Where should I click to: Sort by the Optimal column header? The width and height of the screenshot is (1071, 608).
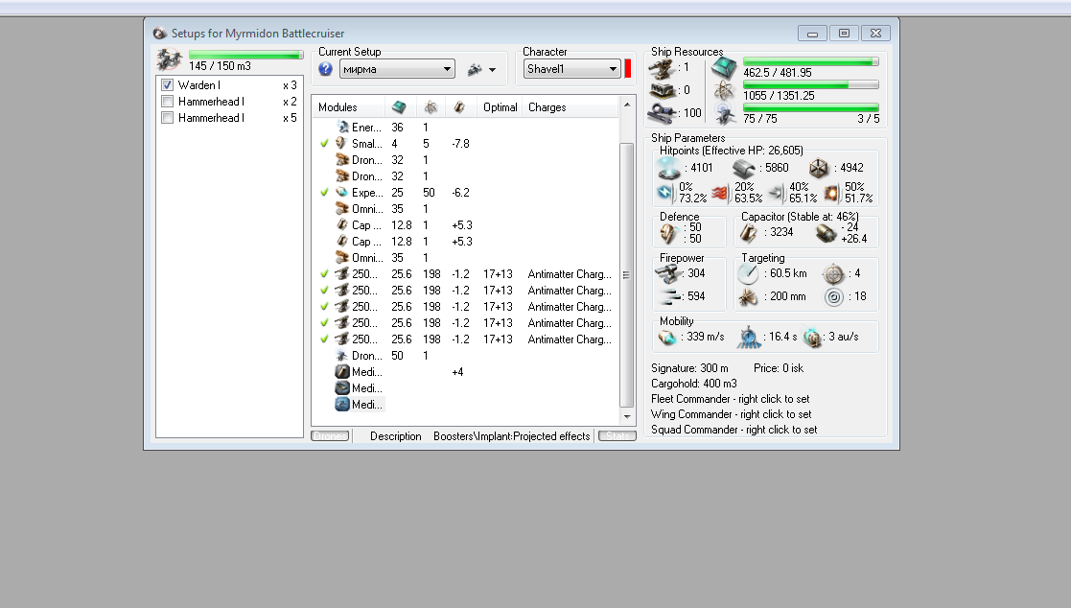pyautogui.click(x=500, y=107)
